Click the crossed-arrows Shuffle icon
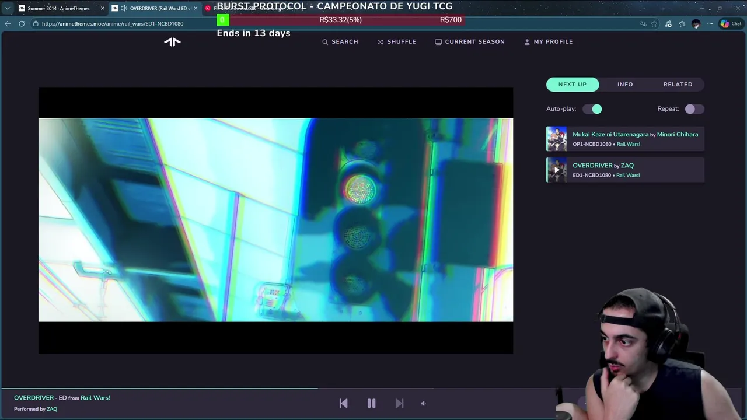The image size is (747, 420). point(381,42)
